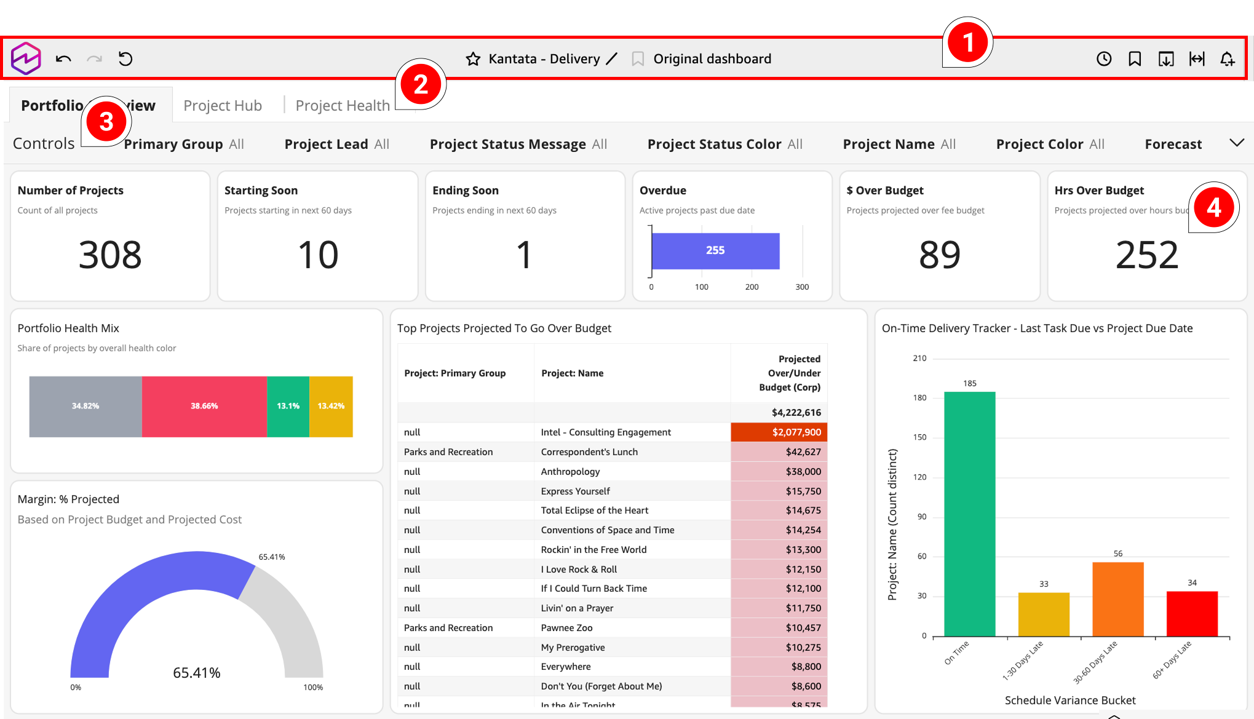
Task: Click the green On Time bar
Action: click(970, 514)
